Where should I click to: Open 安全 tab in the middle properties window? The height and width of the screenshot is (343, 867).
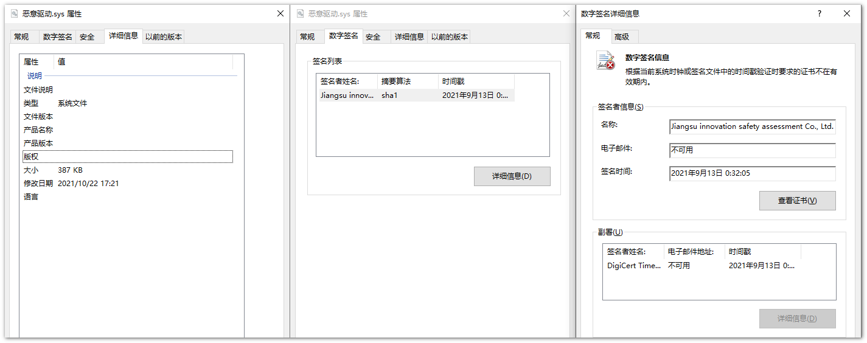(x=373, y=36)
